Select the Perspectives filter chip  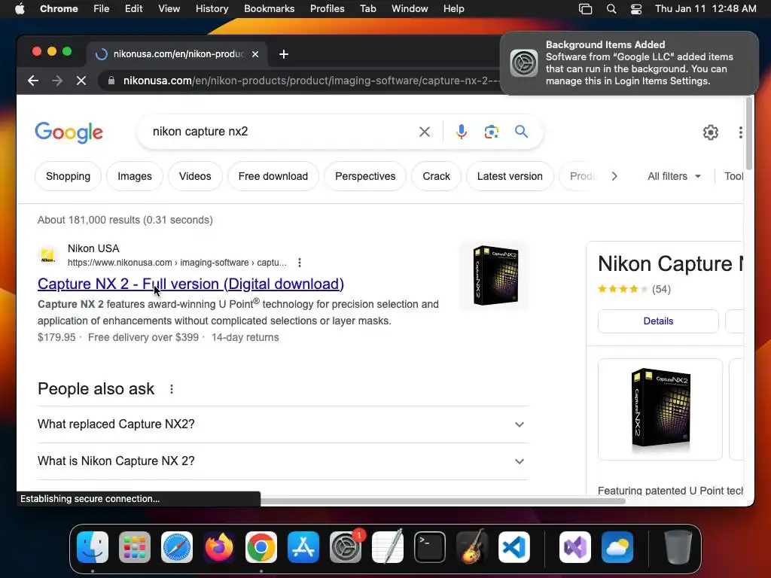pyautogui.click(x=365, y=176)
